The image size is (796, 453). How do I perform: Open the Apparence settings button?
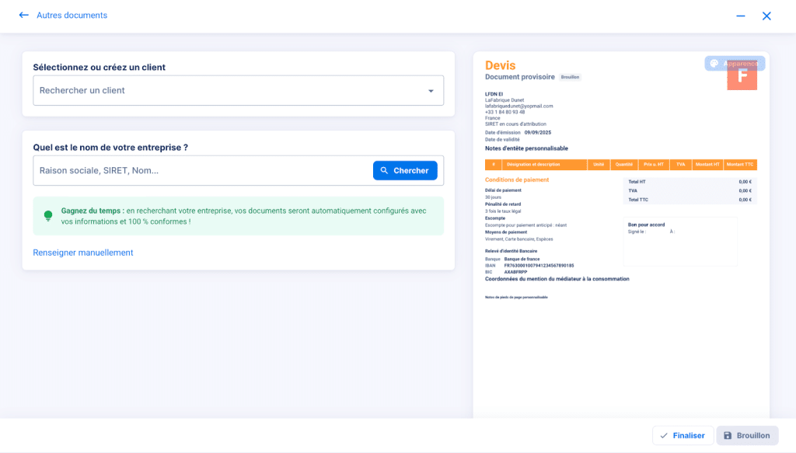click(735, 64)
